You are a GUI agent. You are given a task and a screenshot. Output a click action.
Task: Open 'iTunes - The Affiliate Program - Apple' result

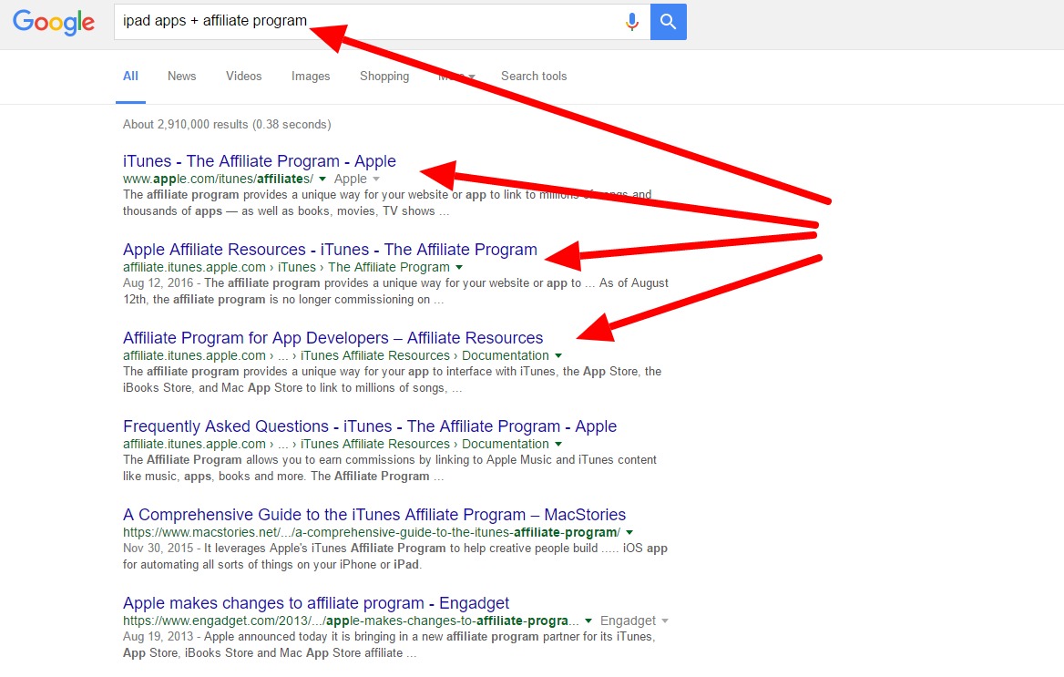[x=260, y=161]
